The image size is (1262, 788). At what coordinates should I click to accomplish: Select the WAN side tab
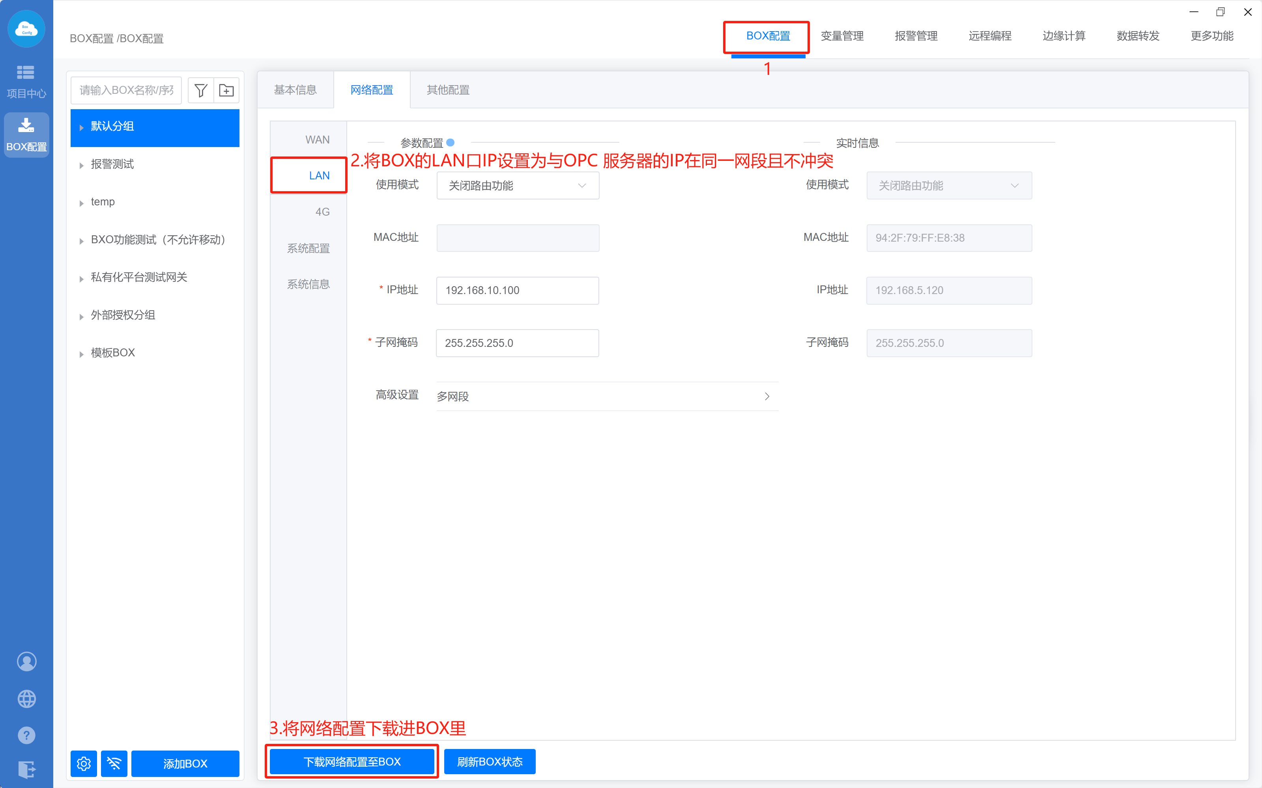point(309,140)
